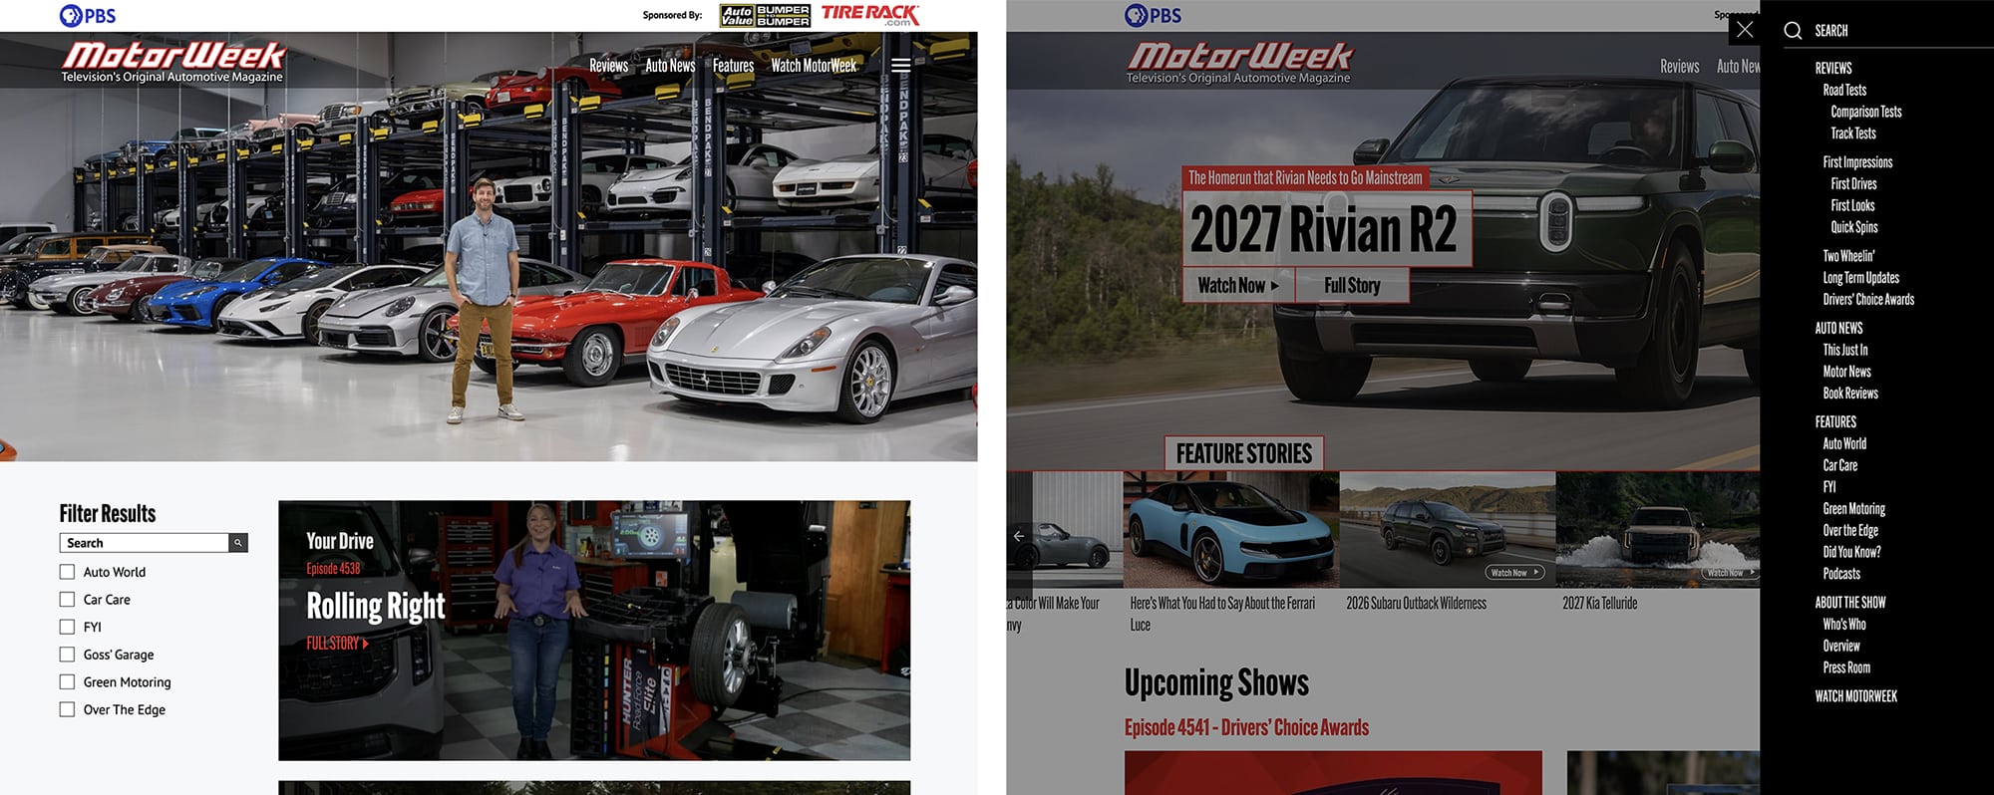Click the filter search magnifier button
This screenshot has height=795, width=1994.
click(x=238, y=543)
